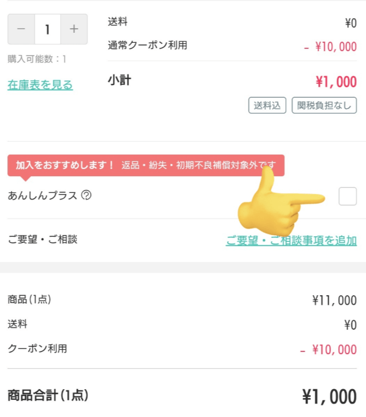Increase quantity with the plus button
This screenshot has width=366, height=417.
[74, 29]
